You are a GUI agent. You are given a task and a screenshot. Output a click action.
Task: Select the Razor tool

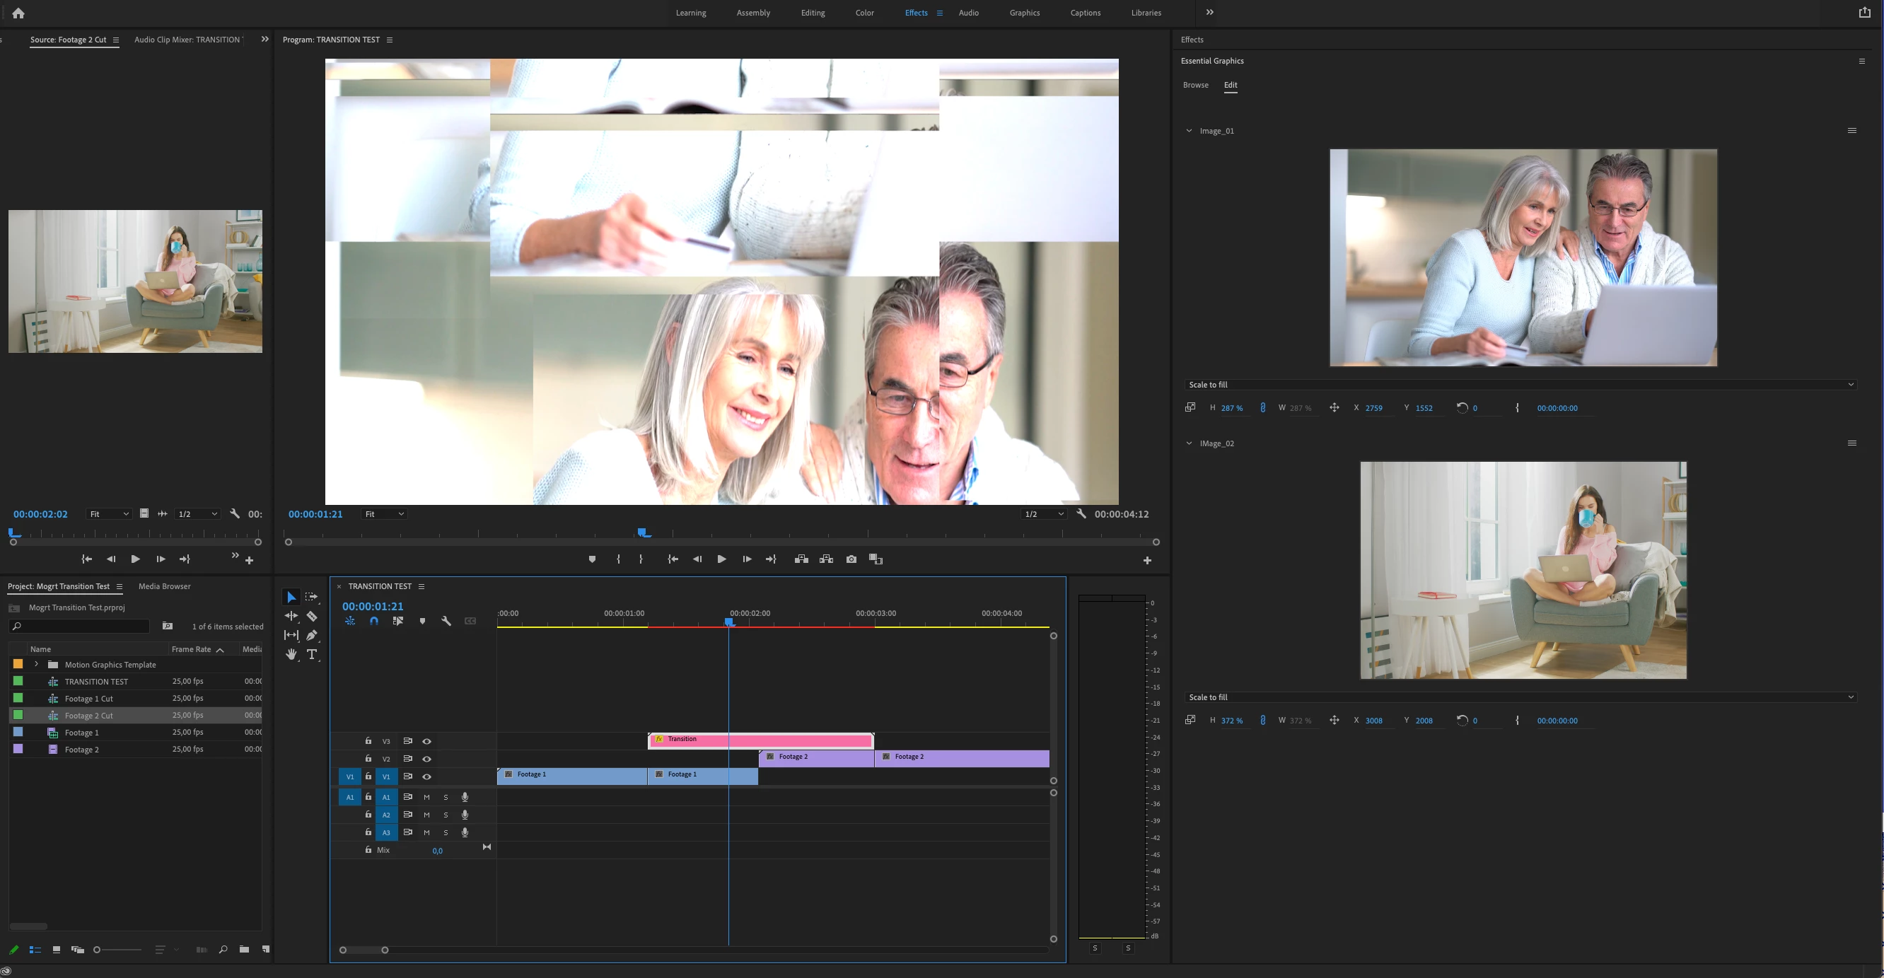pos(312,617)
